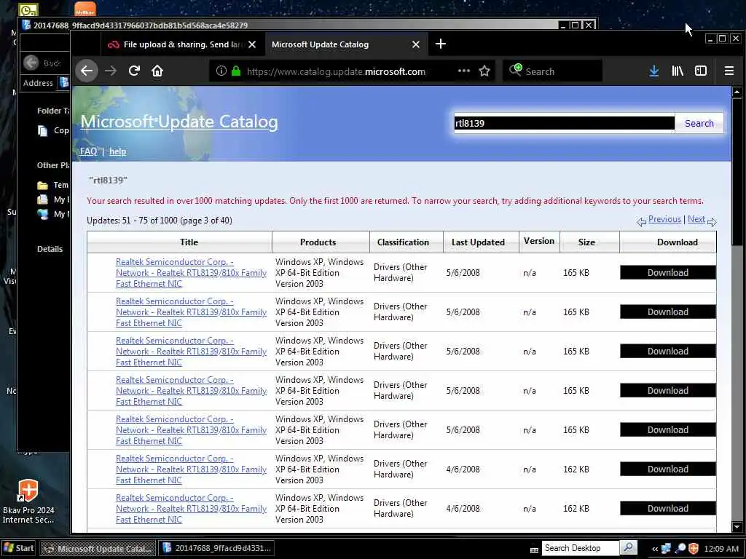Click the right arrow icon beside Next
The height and width of the screenshot is (559, 746).
pyautogui.click(x=712, y=221)
